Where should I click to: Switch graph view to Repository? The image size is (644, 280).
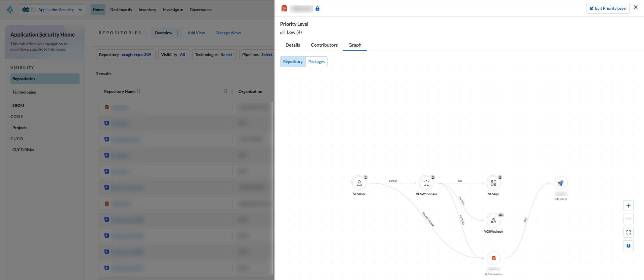pyautogui.click(x=293, y=62)
